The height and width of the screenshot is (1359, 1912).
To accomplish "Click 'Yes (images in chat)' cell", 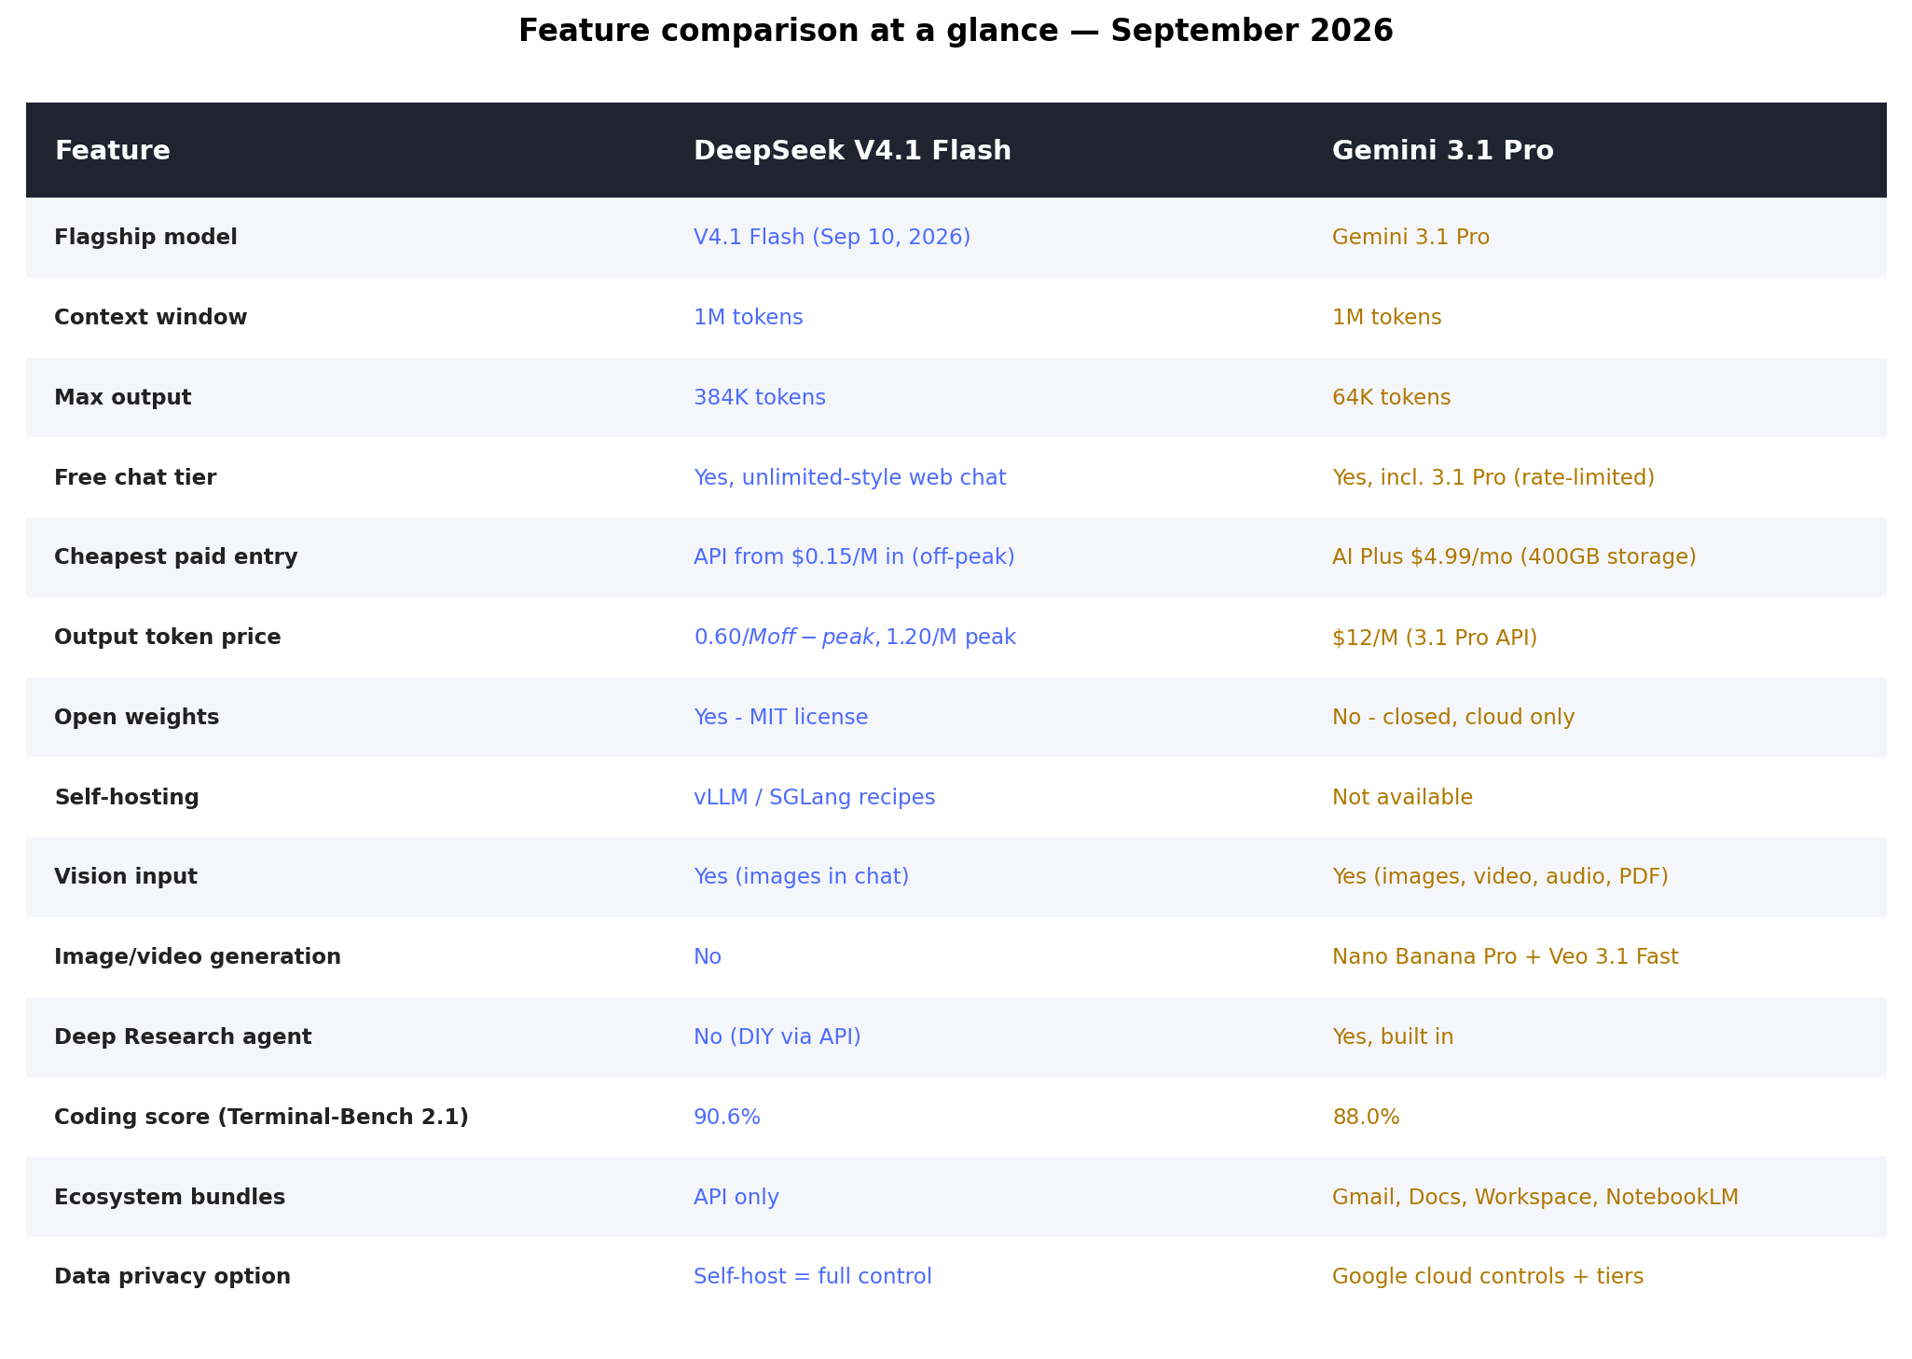I will pyautogui.click(x=801, y=877).
